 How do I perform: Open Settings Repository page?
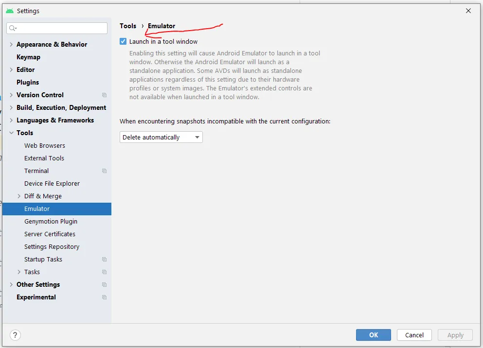(x=52, y=247)
